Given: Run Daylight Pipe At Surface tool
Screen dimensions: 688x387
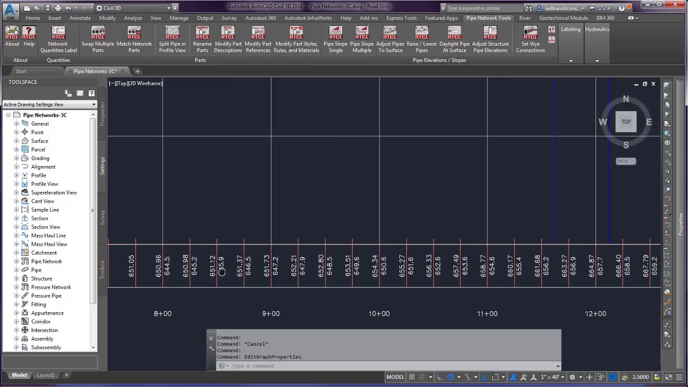Looking at the screenshot, I should click(454, 40).
